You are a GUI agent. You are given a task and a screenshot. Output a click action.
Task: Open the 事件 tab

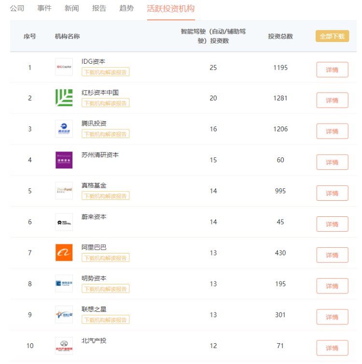[x=44, y=8]
